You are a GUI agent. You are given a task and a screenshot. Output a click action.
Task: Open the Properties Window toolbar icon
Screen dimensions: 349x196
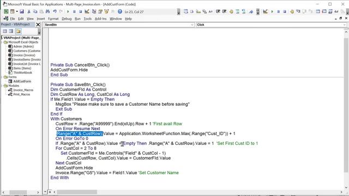pos(100,11)
